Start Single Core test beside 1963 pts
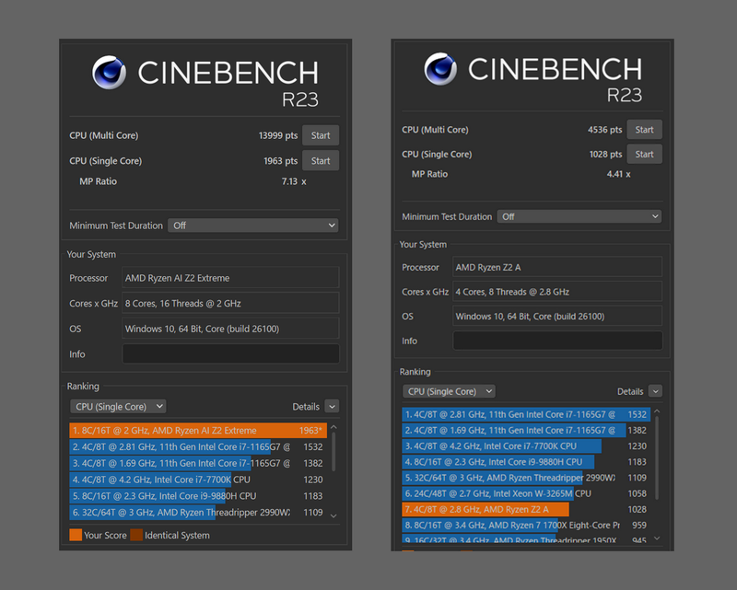The width and height of the screenshot is (737, 590). coord(320,161)
